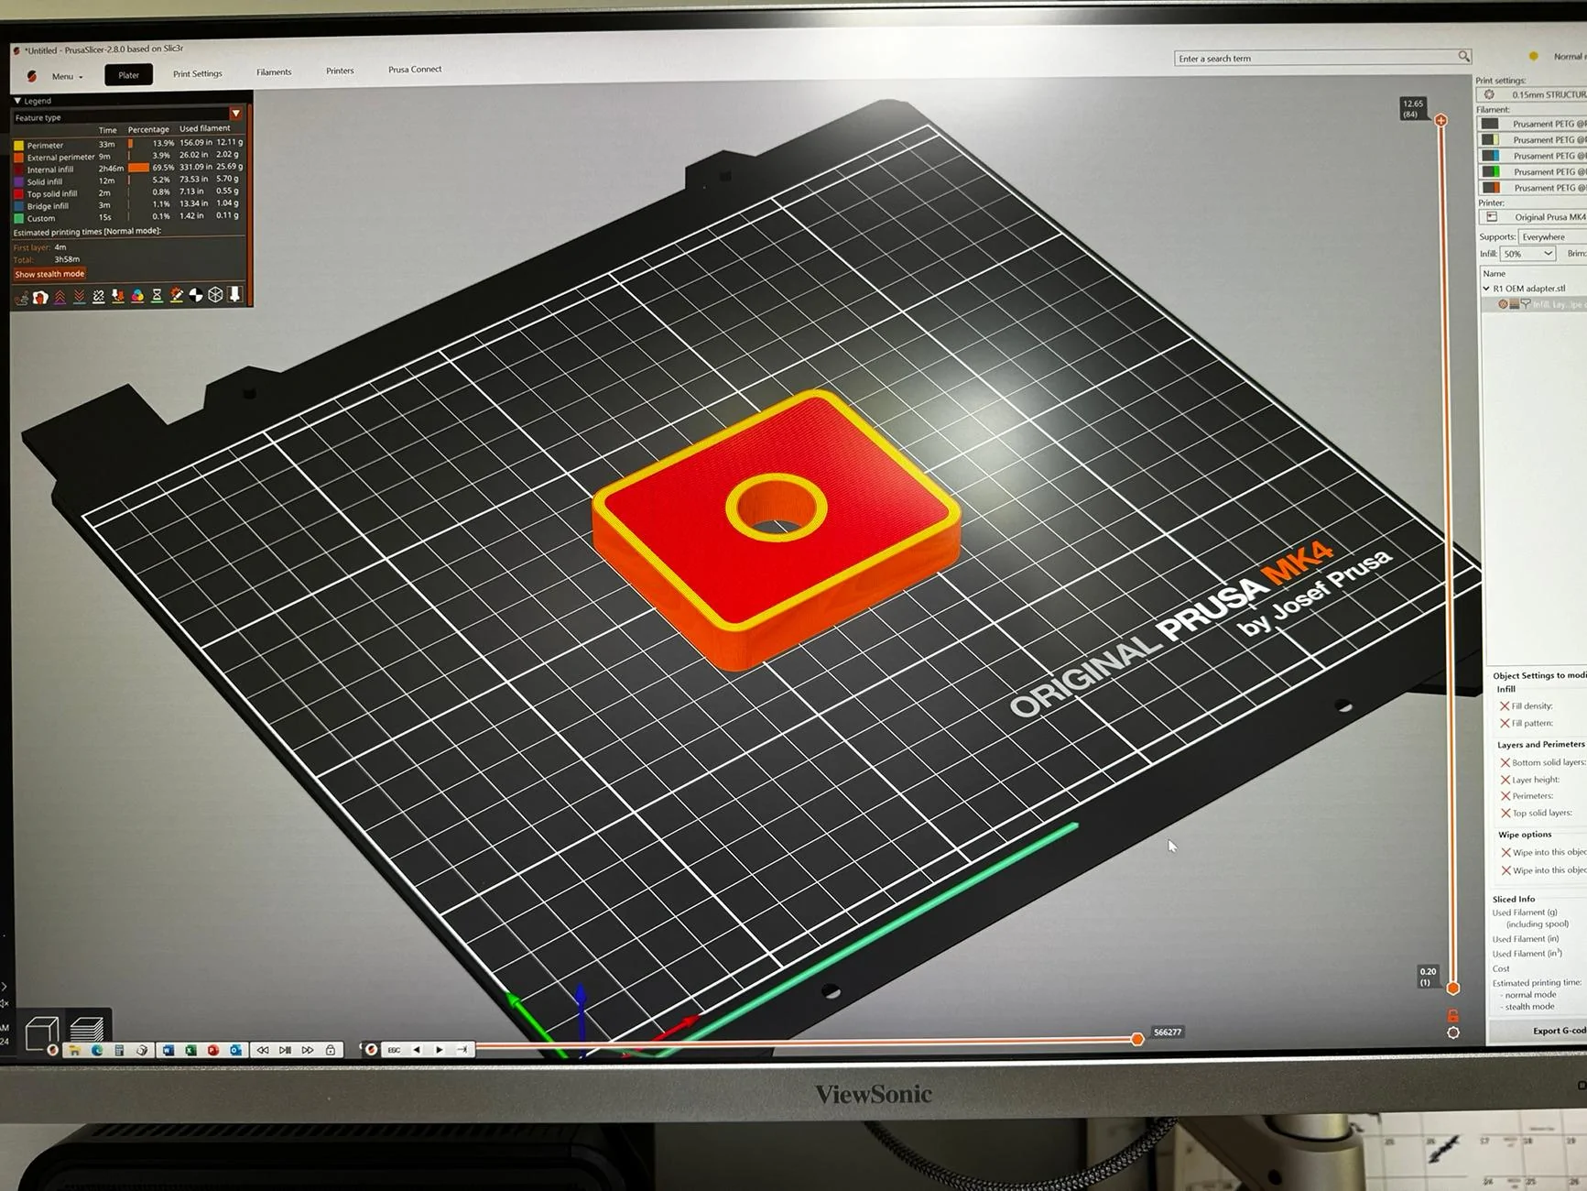Viewport: 1587px width, 1191px height.
Task: Click the Show stealth mode button
Action: [49, 274]
